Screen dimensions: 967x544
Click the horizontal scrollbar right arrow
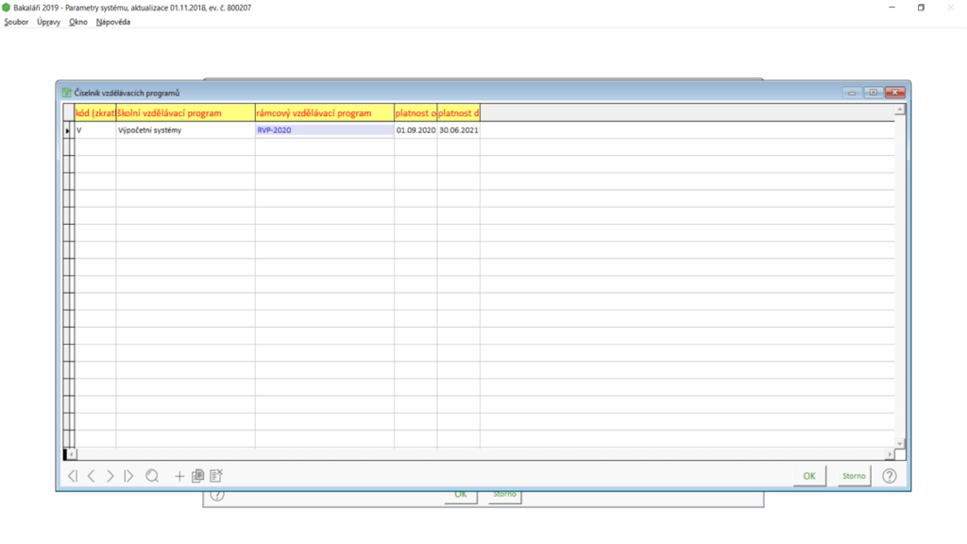(x=890, y=454)
